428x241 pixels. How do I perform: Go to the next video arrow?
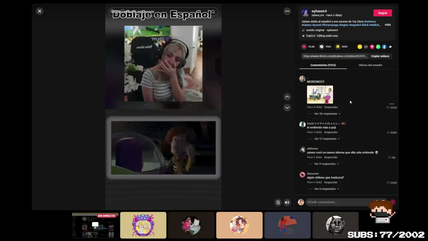tap(287, 107)
